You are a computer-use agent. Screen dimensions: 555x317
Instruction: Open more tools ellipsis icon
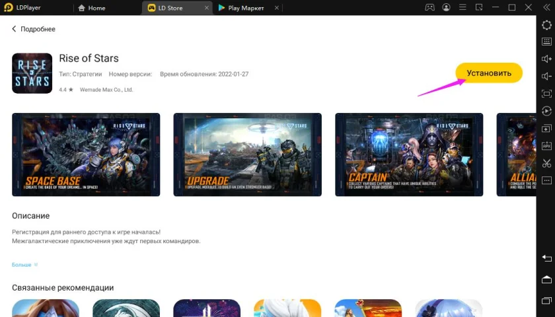[x=546, y=180]
